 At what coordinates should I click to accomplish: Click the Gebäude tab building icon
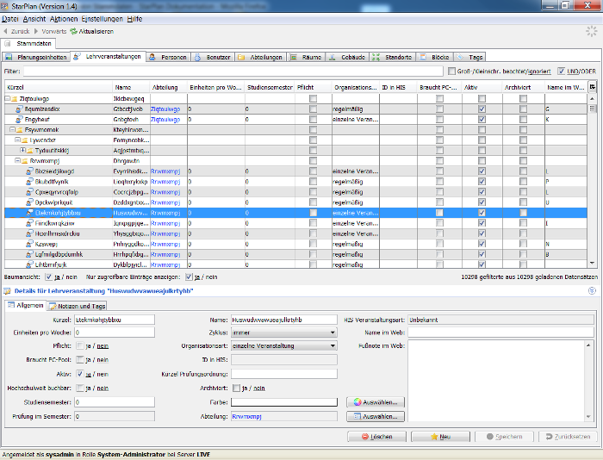point(333,58)
